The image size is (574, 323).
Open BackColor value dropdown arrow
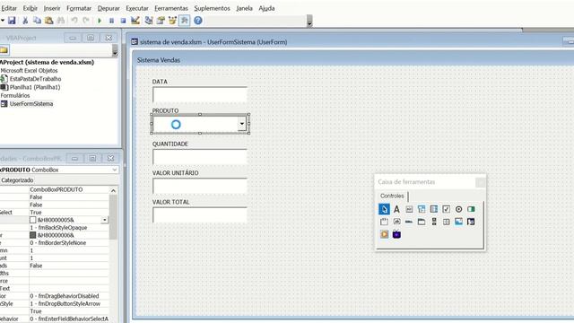coord(105,220)
